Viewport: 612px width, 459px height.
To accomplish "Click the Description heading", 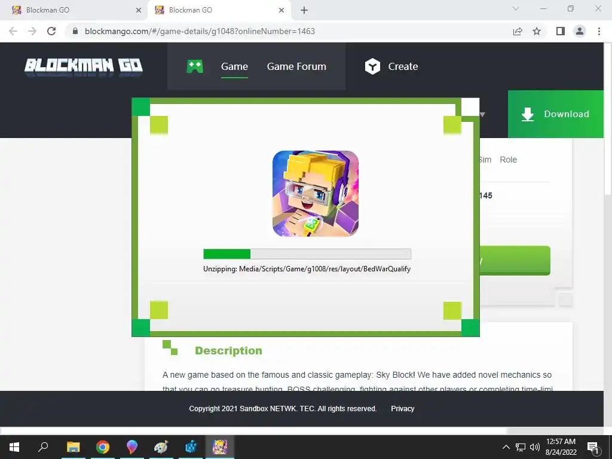I will [x=228, y=350].
